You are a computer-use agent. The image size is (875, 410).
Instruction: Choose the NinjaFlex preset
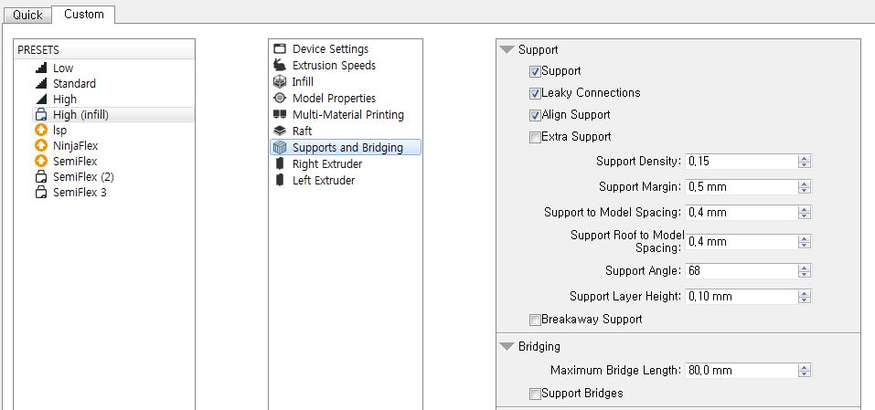[x=76, y=146]
